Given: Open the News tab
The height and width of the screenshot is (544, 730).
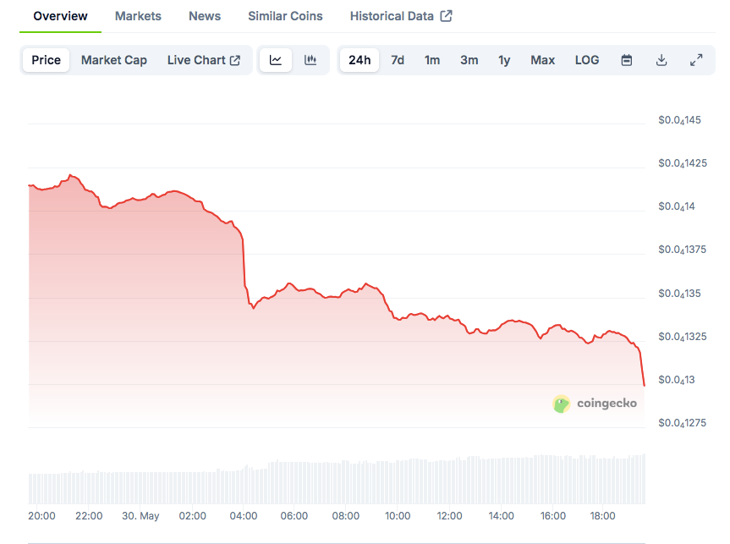Looking at the screenshot, I should click(x=205, y=16).
